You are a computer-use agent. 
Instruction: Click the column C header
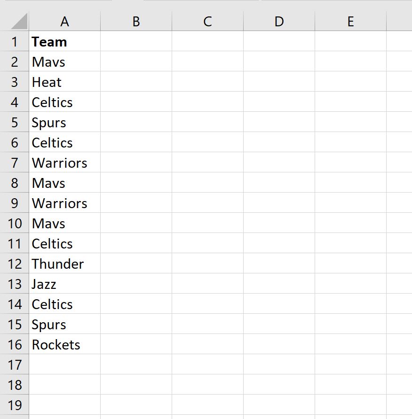(207, 22)
